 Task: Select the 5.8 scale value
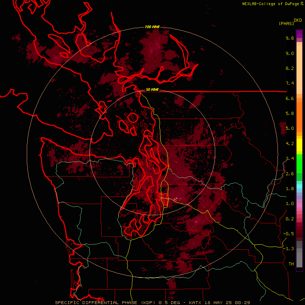[290, 114]
